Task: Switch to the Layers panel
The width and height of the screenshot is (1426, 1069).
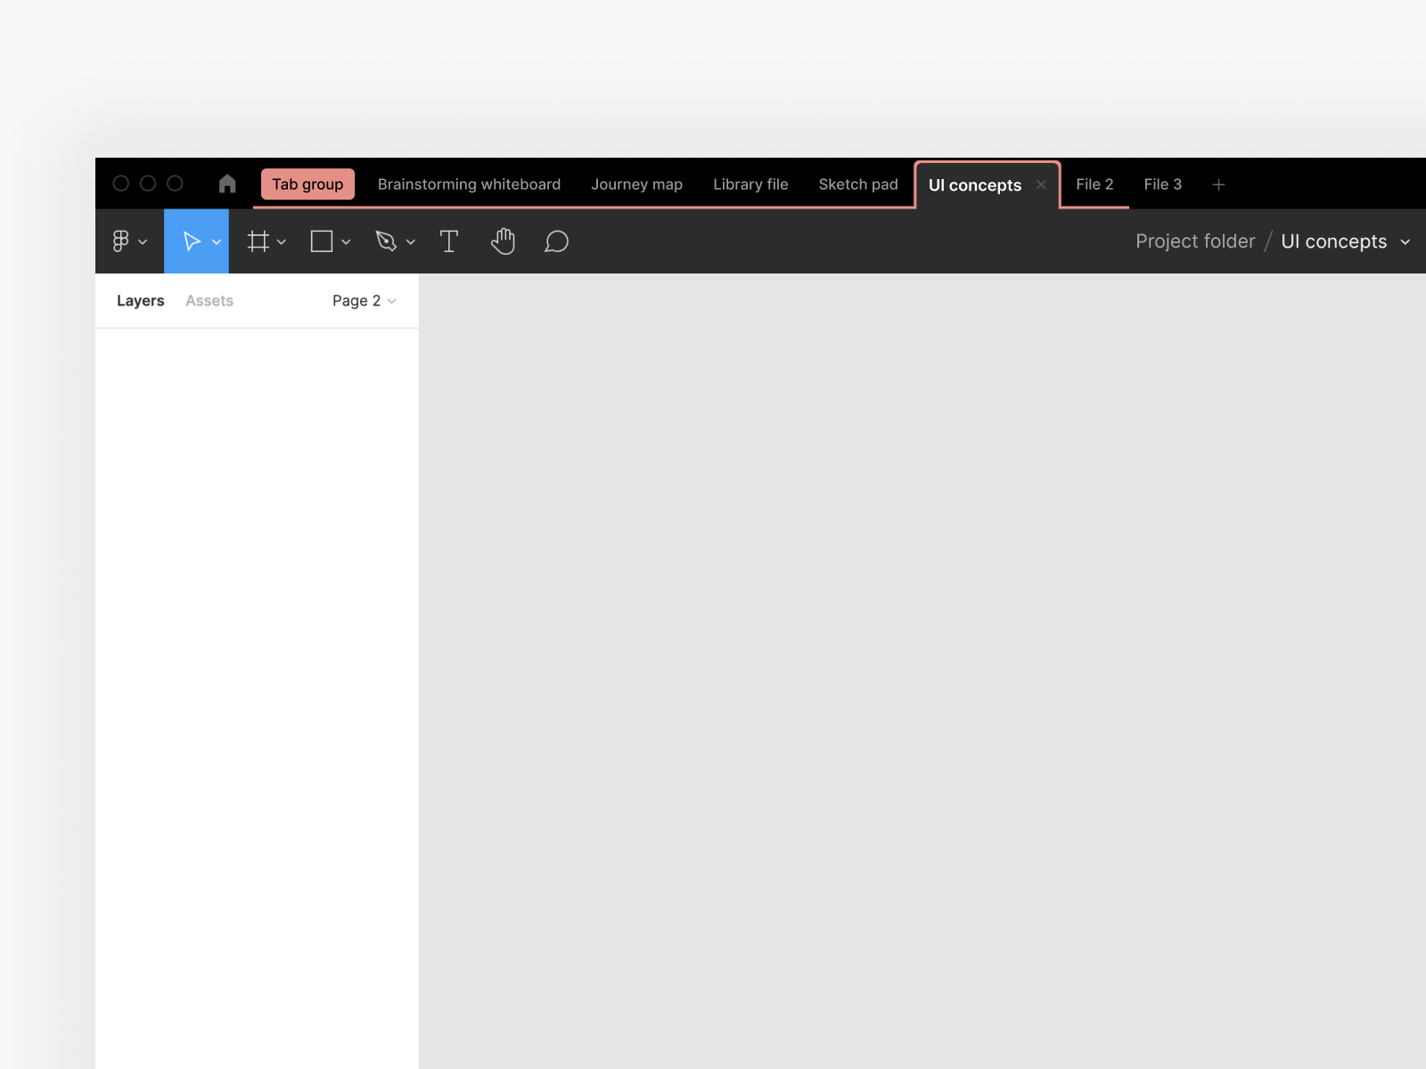Action: 140,300
